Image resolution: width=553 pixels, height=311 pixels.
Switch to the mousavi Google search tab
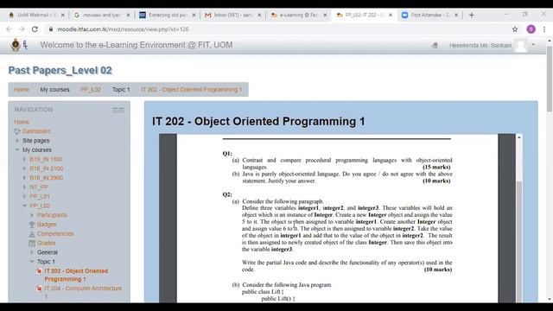click(x=101, y=16)
